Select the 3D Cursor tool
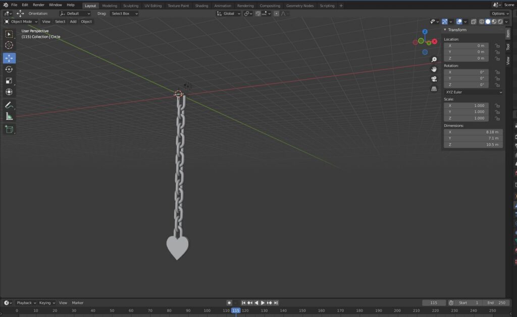Image resolution: width=517 pixels, height=317 pixels. [x=9, y=45]
